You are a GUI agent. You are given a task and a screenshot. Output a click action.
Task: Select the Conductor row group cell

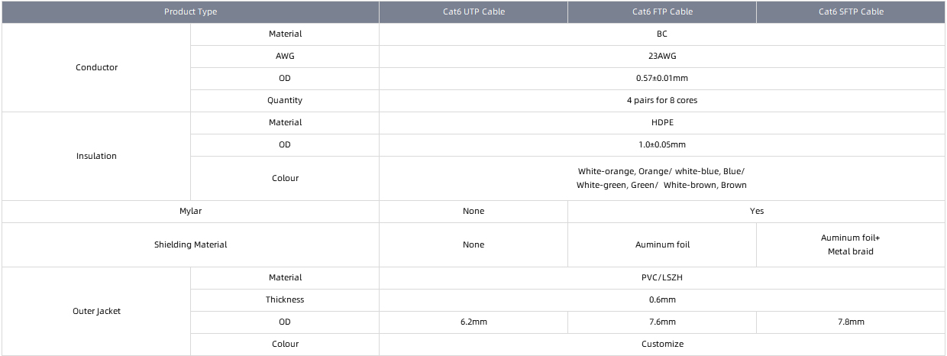[96, 67]
